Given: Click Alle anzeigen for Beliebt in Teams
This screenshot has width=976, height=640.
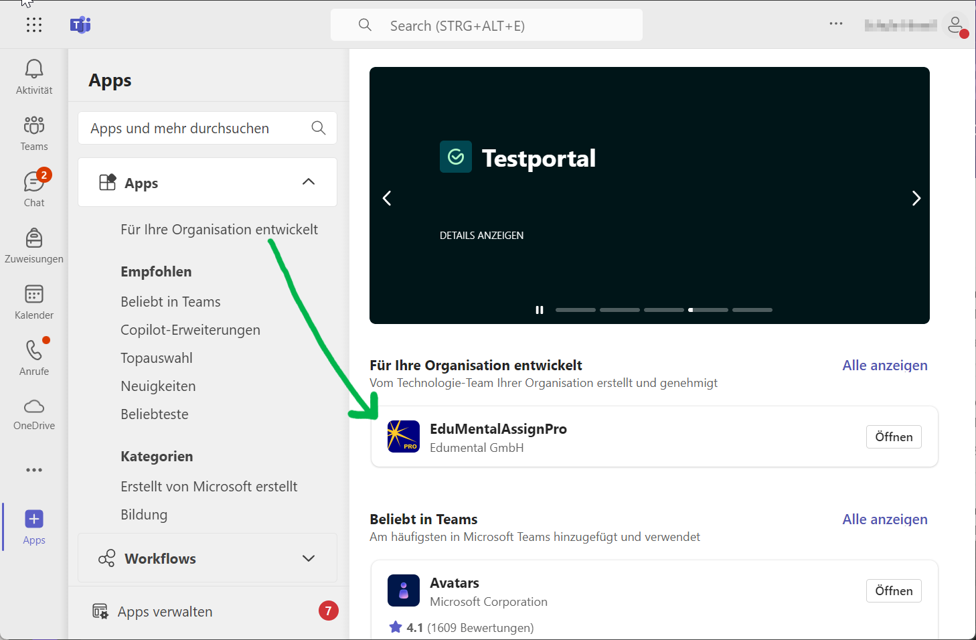Looking at the screenshot, I should (x=885, y=519).
